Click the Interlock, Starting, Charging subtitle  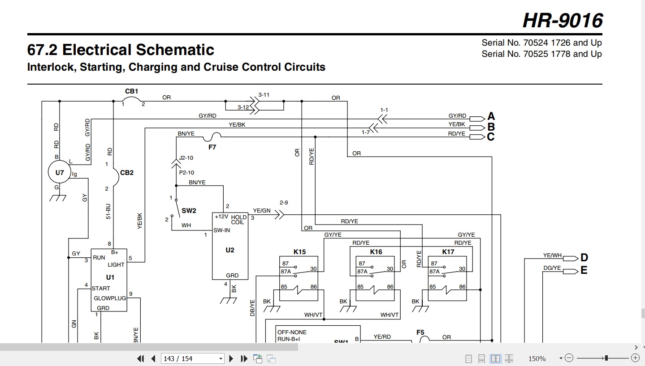pyautogui.click(x=176, y=67)
